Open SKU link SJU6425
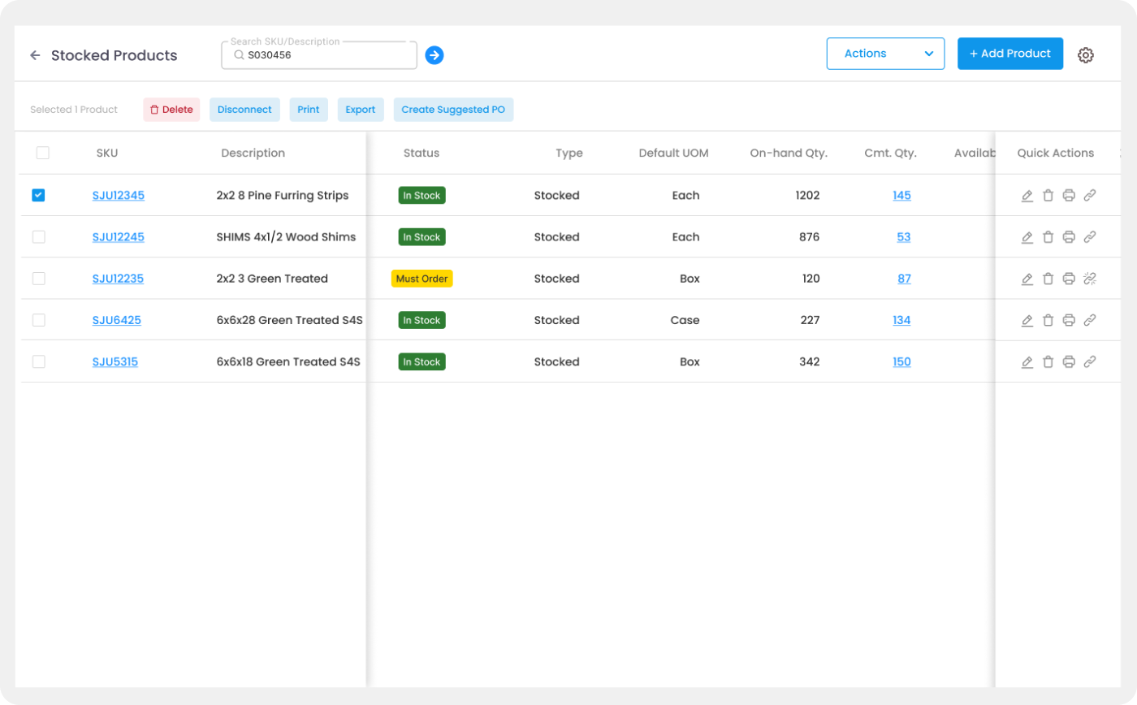The height and width of the screenshot is (705, 1137). coord(117,320)
